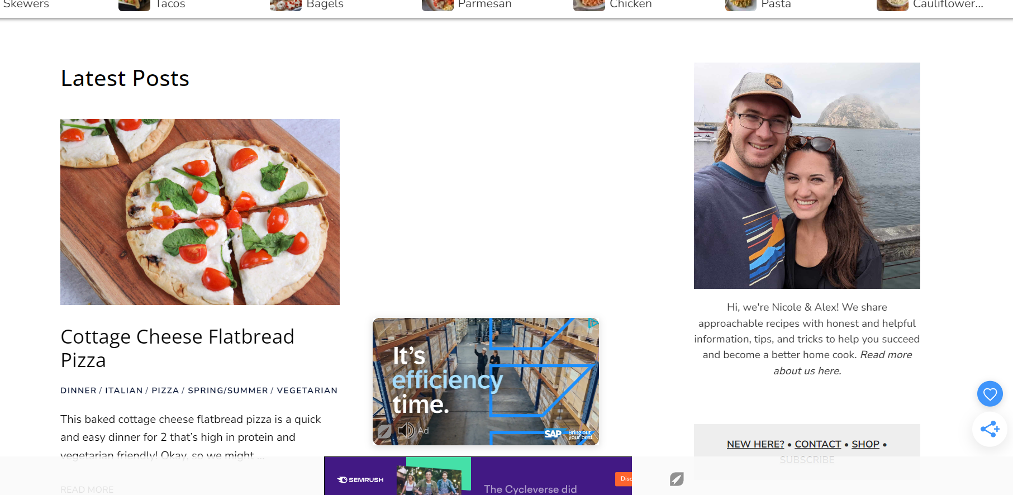Open the CONTACT link in sidebar
Screen dimensions: 1013x495
(x=817, y=444)
